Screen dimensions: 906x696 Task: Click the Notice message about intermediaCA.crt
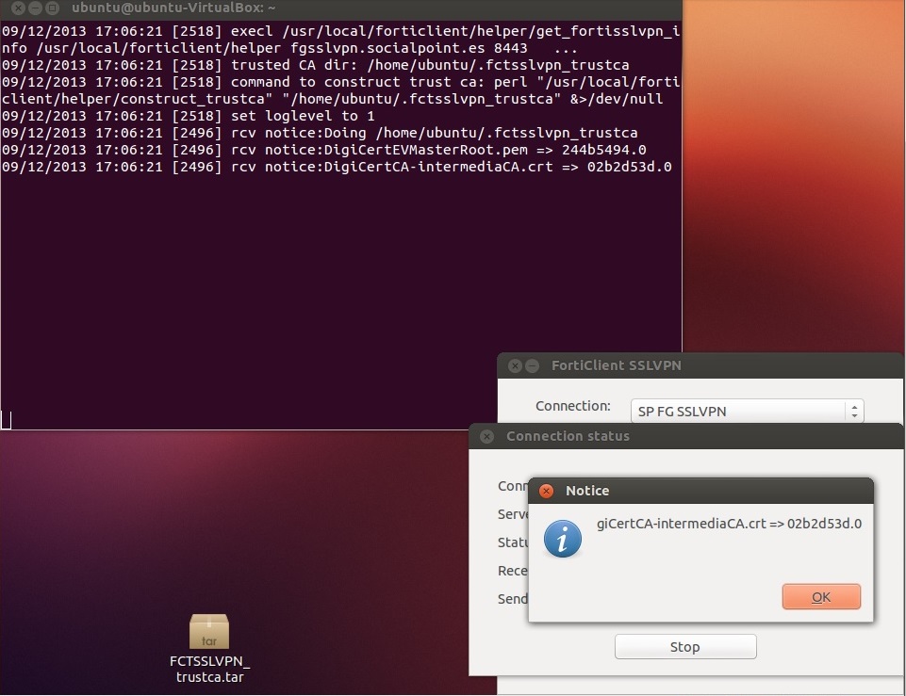[x=729, y=524]
